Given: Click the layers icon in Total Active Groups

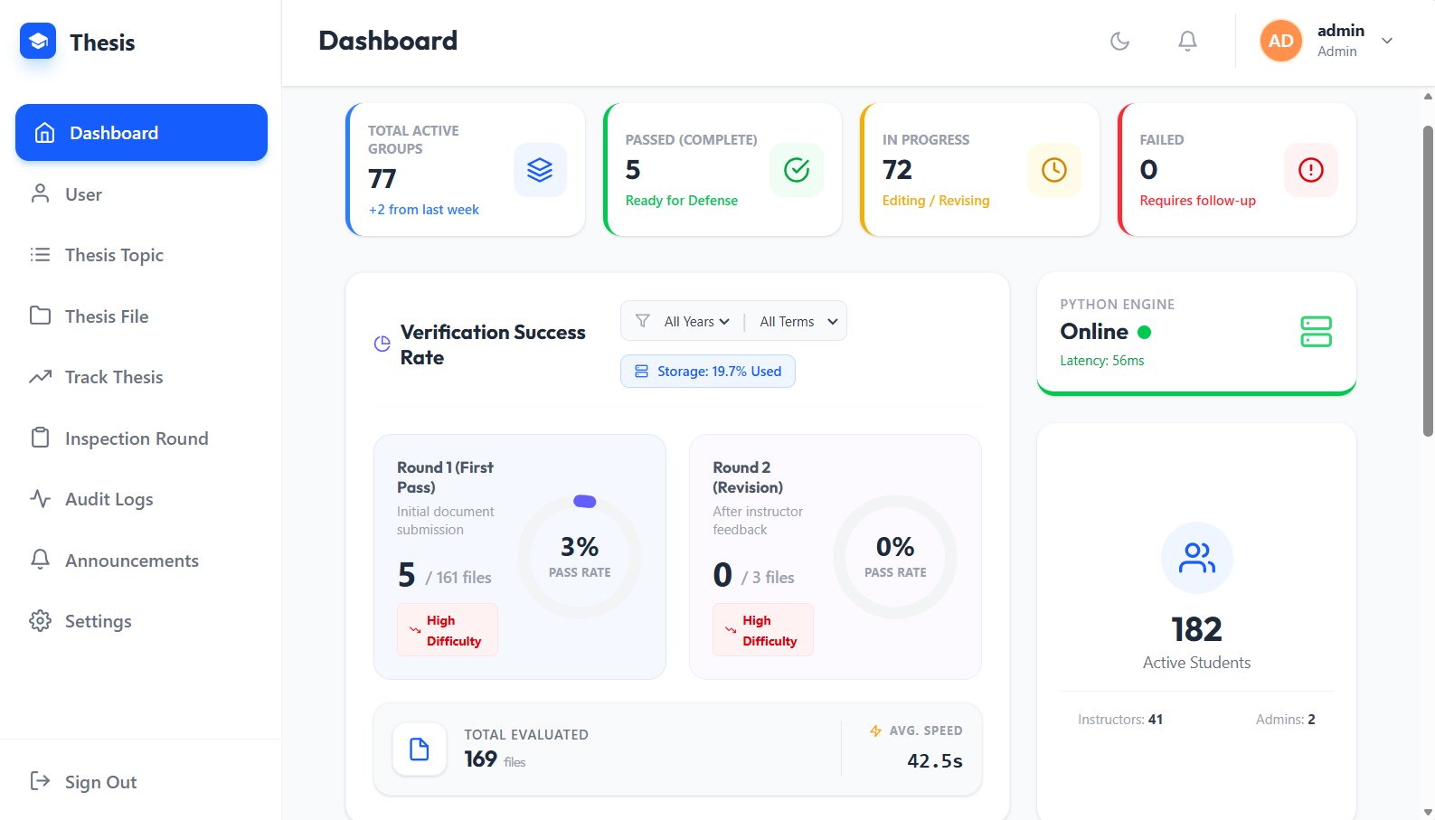Looking at the screenshot, I should point(540,170).
